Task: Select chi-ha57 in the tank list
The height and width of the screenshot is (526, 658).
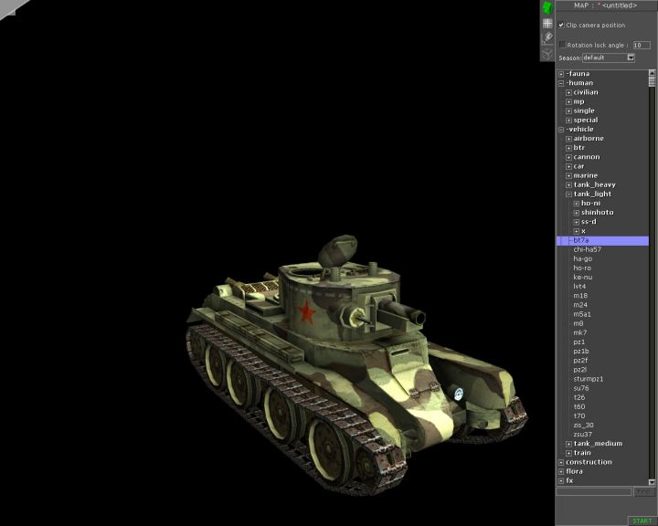Action: coord(587,249)
